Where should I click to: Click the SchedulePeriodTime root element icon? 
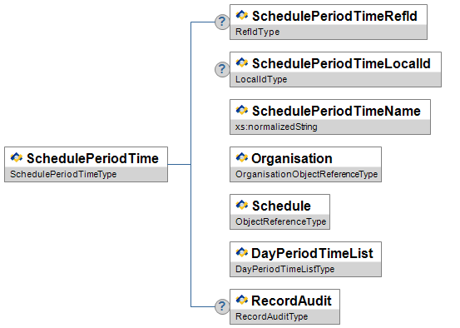[17, 157]
